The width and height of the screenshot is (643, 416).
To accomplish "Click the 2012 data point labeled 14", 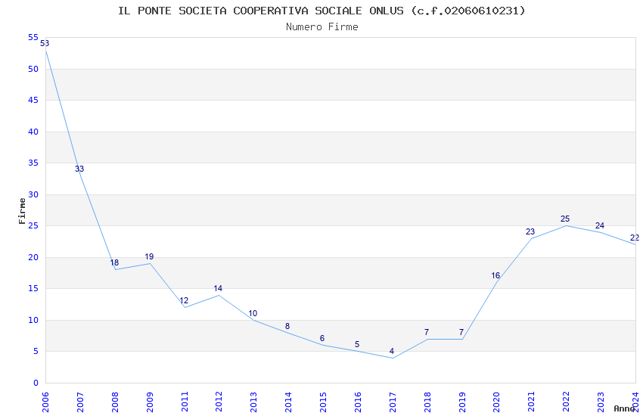I will (x=218, y=288).
